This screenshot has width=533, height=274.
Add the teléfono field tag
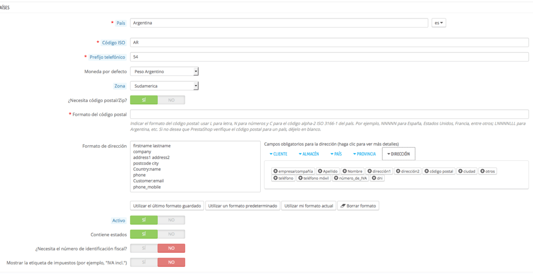tap(283, 178)
